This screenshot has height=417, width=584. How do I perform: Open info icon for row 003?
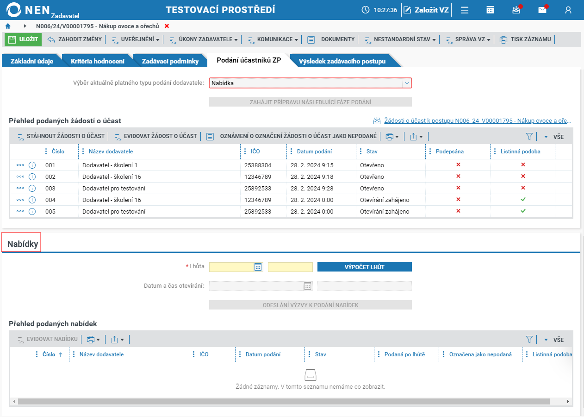tap(32, 188)
